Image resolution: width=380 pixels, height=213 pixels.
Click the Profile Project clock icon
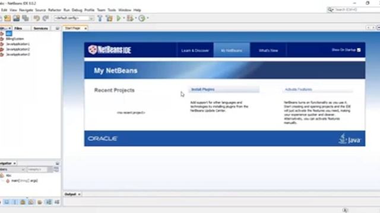pos(142,18)
